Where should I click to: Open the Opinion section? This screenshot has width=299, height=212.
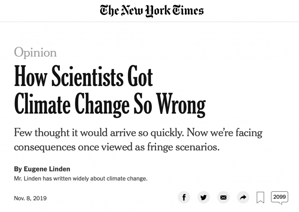[35, 52]
